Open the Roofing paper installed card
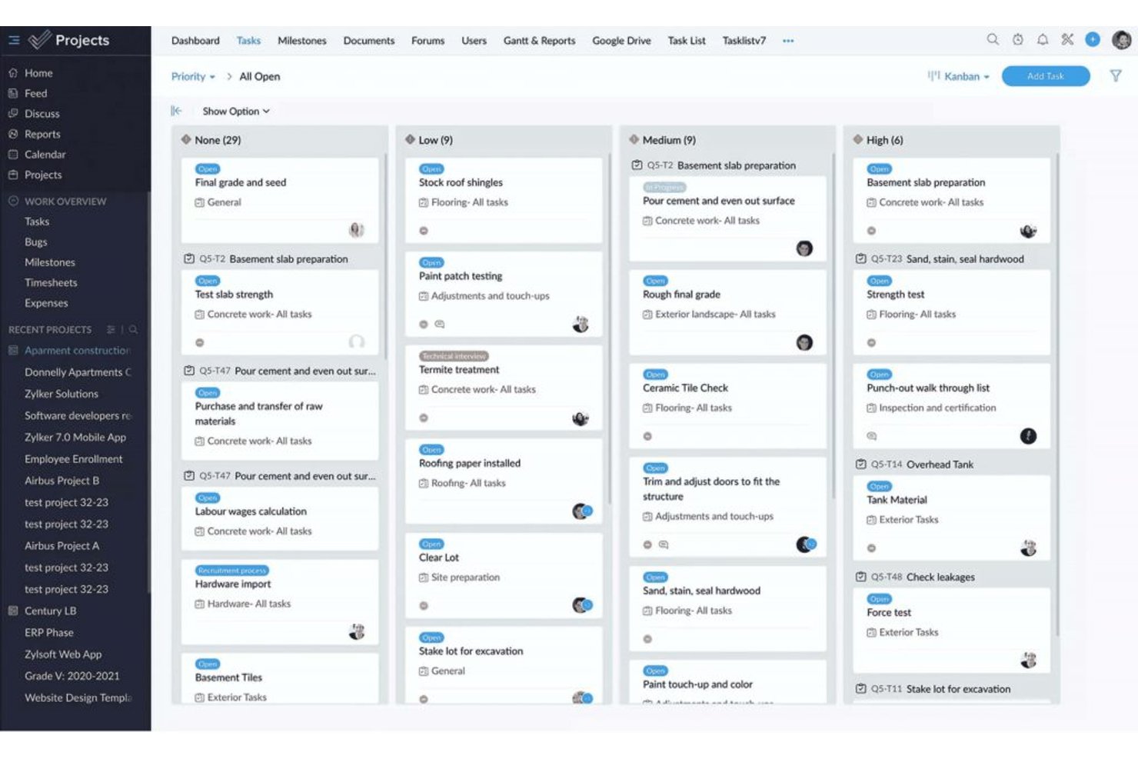Viewport: 1138px width, 759px height. [504, 481]
